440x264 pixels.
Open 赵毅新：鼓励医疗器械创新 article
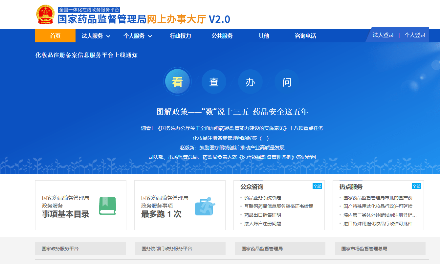tap(232, 148)
